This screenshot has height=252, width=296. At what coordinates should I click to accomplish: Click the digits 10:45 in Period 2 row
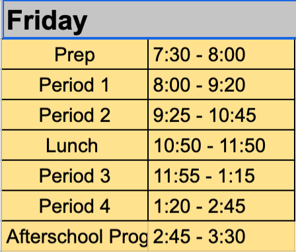233,115
